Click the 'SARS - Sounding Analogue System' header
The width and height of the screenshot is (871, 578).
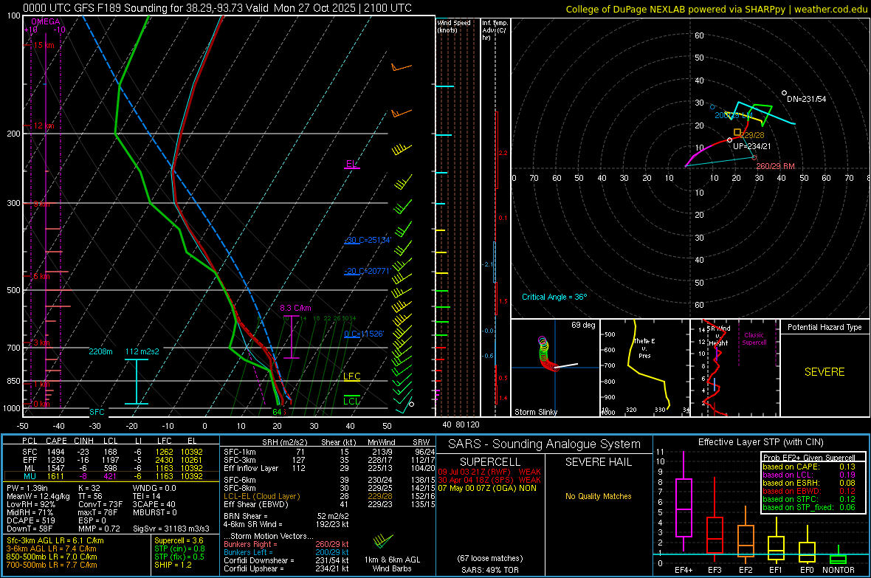pyautogui.click(x=544, y=444)
